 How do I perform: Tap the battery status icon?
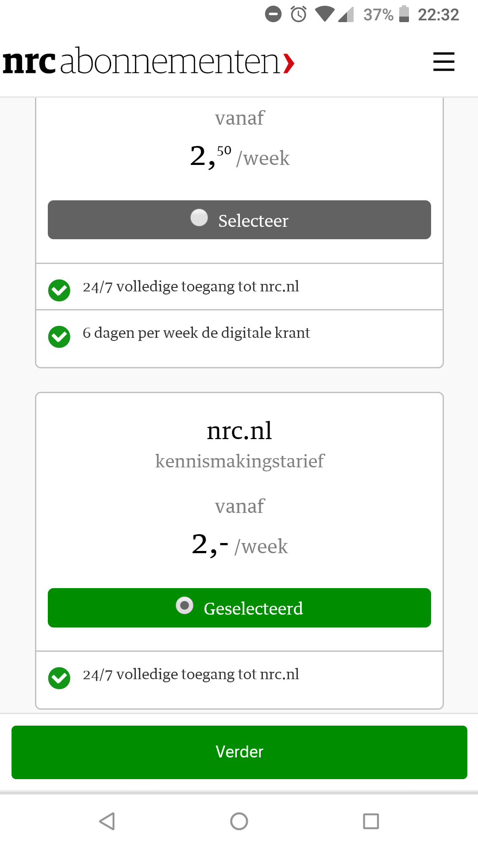tap(404, 14)
